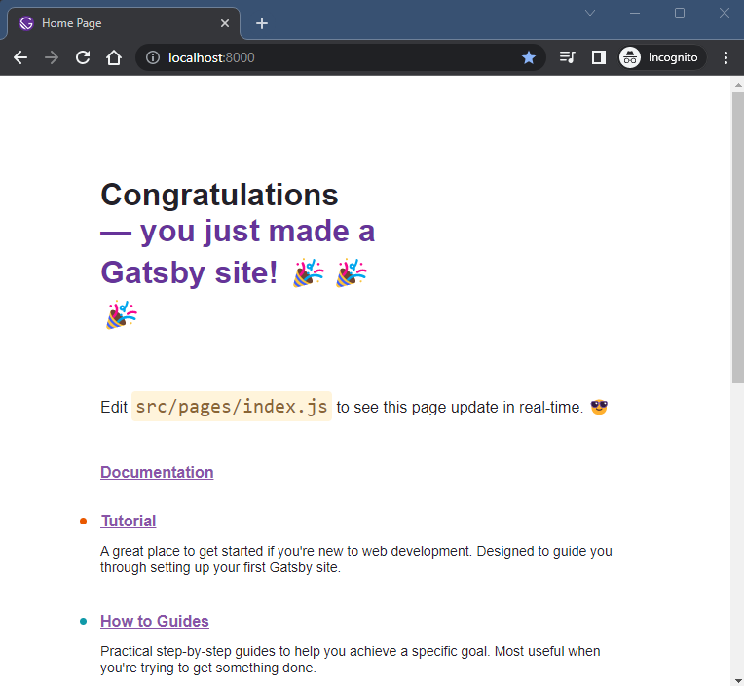Click the vertical scrollbar thumb
Viewport: 744px width, 686px height.
pyautogui.click(x=738, y=237)
